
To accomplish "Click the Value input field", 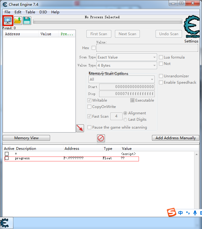I will [147, 48].
